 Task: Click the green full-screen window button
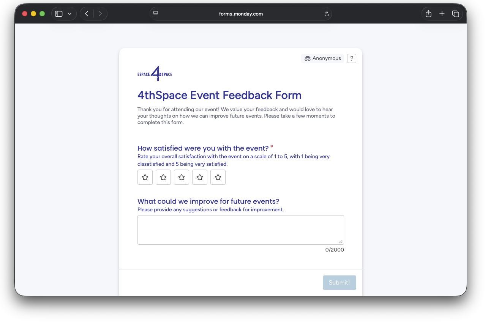coord(42,14)
